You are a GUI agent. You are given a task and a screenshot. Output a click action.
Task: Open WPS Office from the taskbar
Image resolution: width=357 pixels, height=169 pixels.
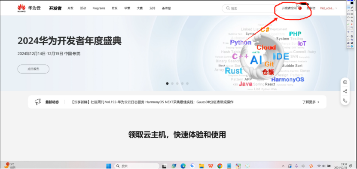click(211, 166)
